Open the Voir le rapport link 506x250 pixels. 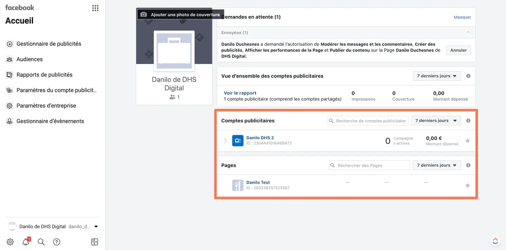pyautogui.click(x=240, y=93)
